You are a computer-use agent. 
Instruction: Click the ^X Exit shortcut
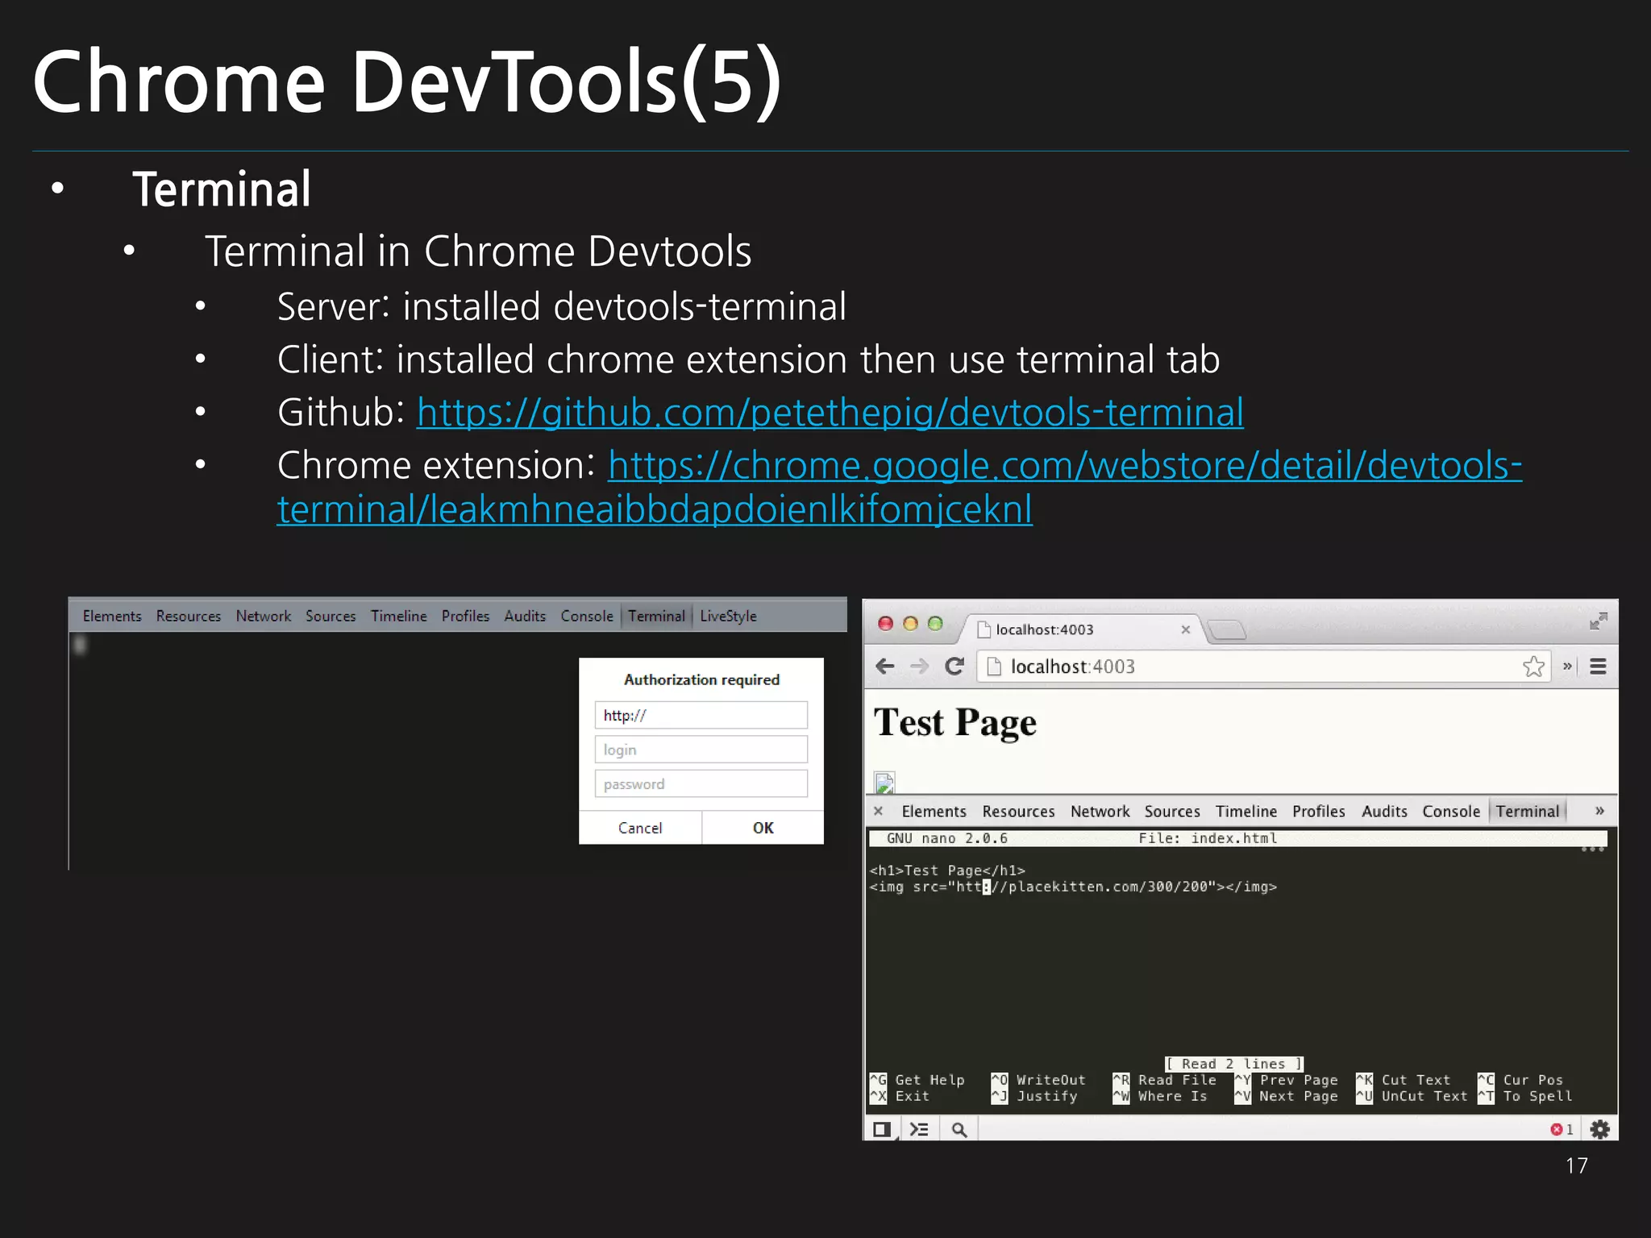click(x=900, y=1096)
